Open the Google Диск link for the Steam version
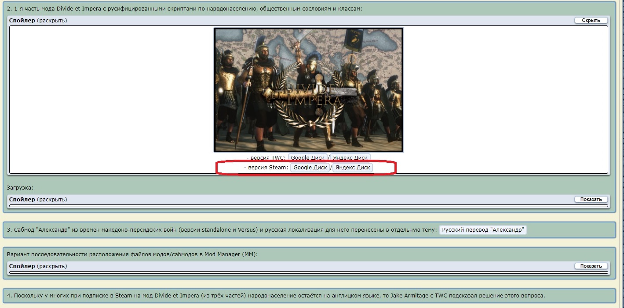The image size is (624, 308). tap(310, 168)
